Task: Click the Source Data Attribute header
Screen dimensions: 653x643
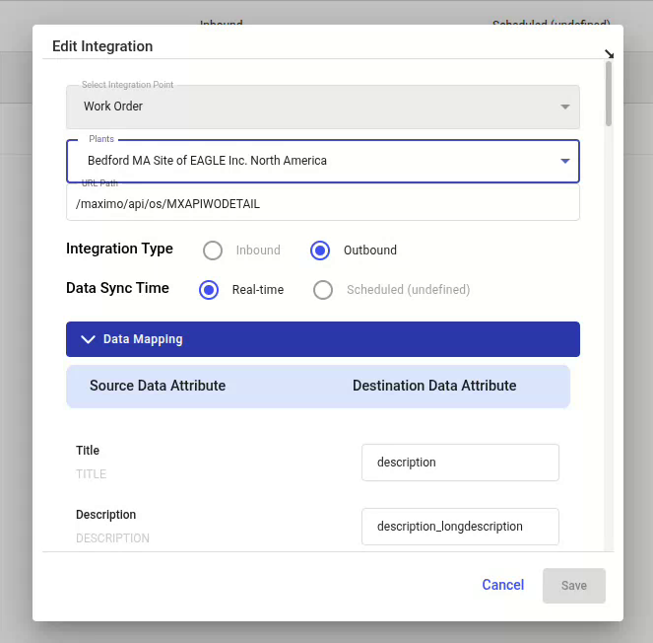Action: pos(158,386)
